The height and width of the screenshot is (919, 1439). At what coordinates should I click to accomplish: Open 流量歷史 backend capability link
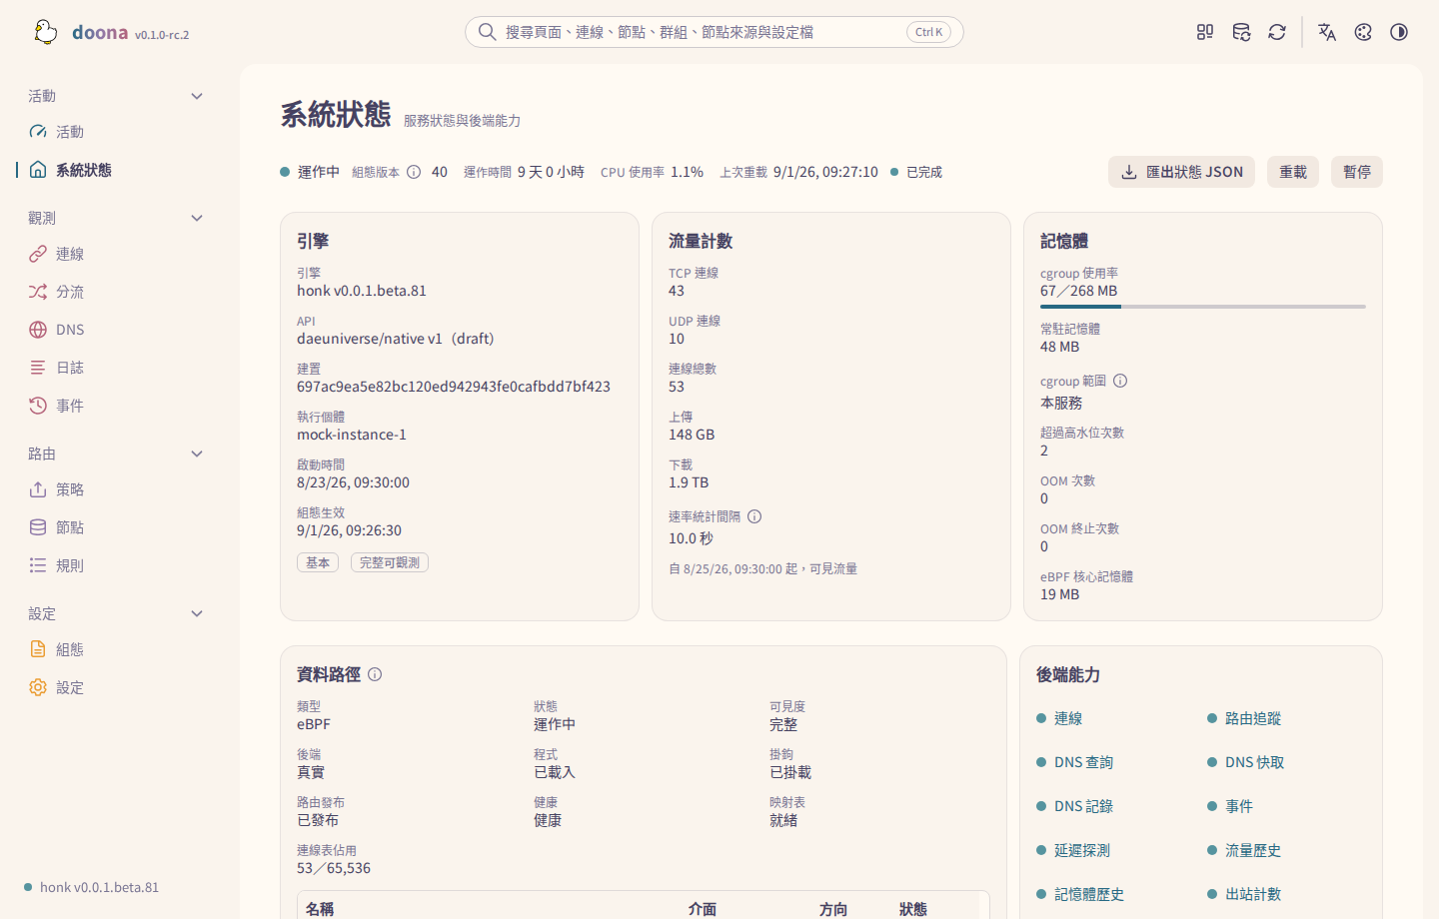pyautogui.click(x=1253, y=850)
